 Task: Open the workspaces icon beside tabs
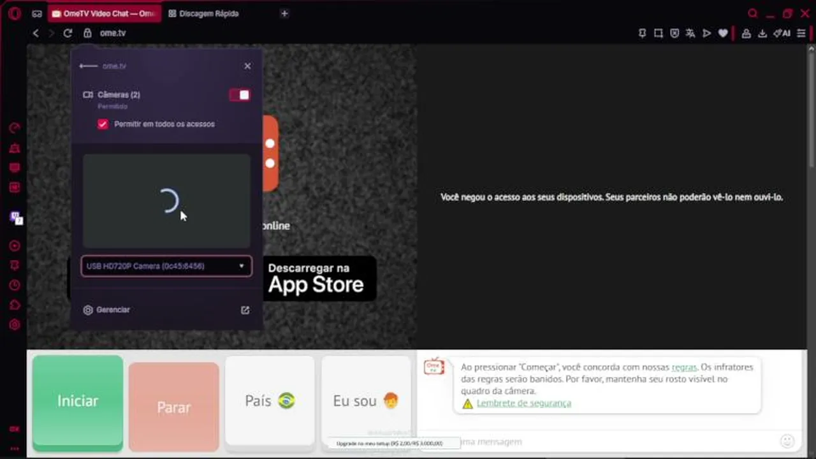point(37,13)
